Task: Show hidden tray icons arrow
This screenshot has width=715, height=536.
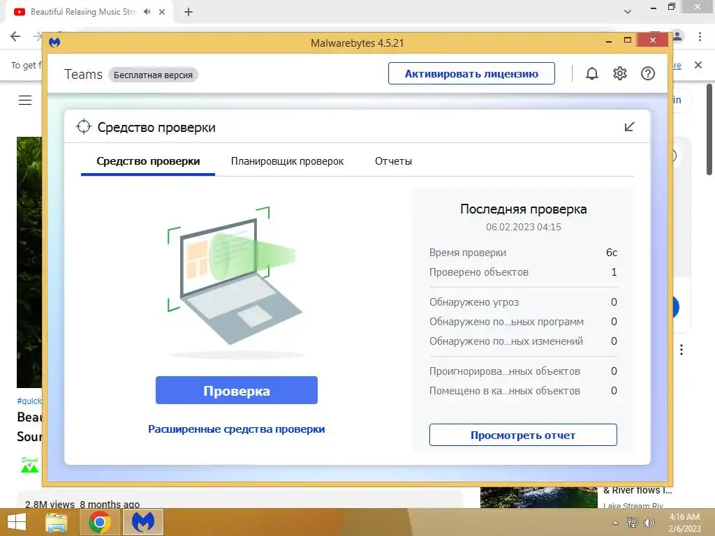Action: coord(616,523)
